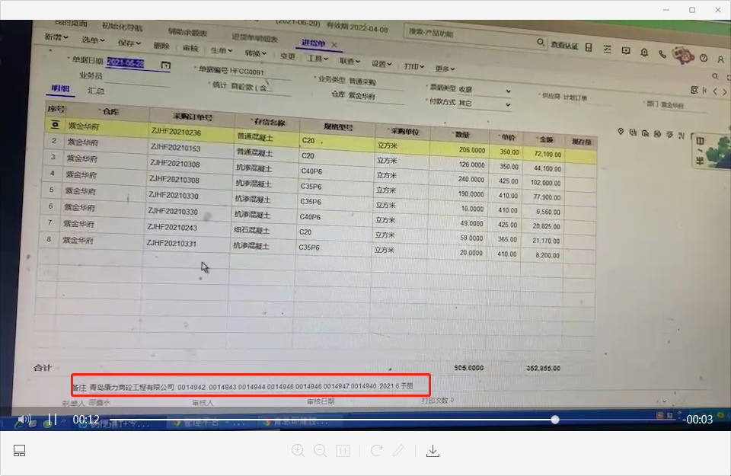This screenshot has width=731, height=476.
Task: Download the file with the download icon
Action: (433, 450)
